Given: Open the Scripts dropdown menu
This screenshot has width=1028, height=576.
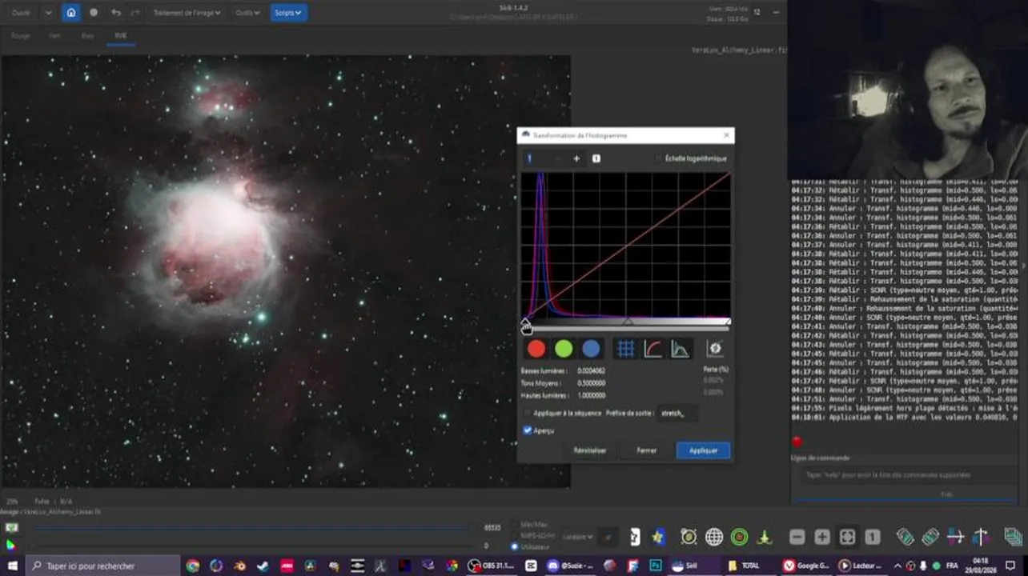Looking at the screenshot, I should point(288,13).
